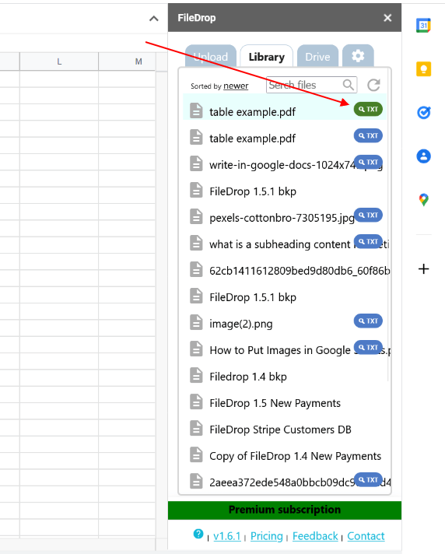
Task: Click TXT badge on 2aeea372ede548 file
Action: [x=368, y=479]
